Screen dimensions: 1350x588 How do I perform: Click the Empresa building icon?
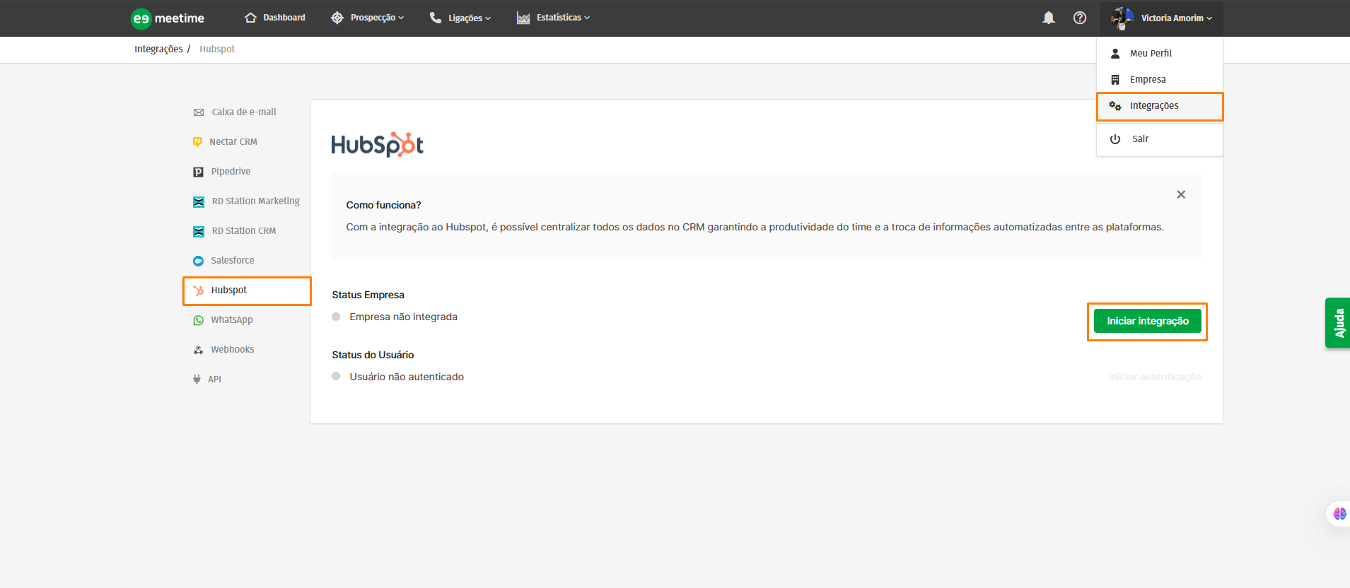click(1115, 79)
